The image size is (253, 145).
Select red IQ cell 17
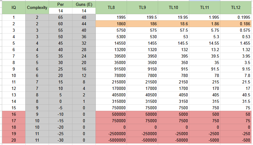coord(14,121)
